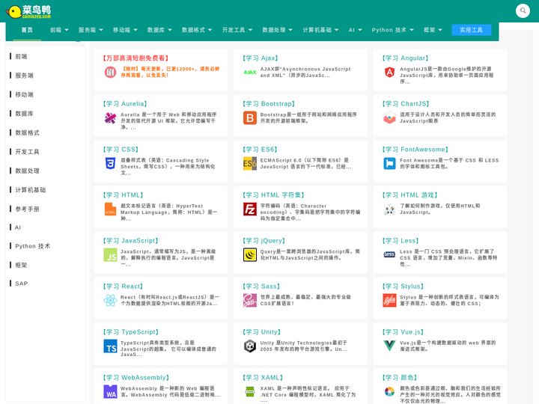The image size is (539, 404).
Task: Open the search magnifier button
Action: click(x=523, y=10)
